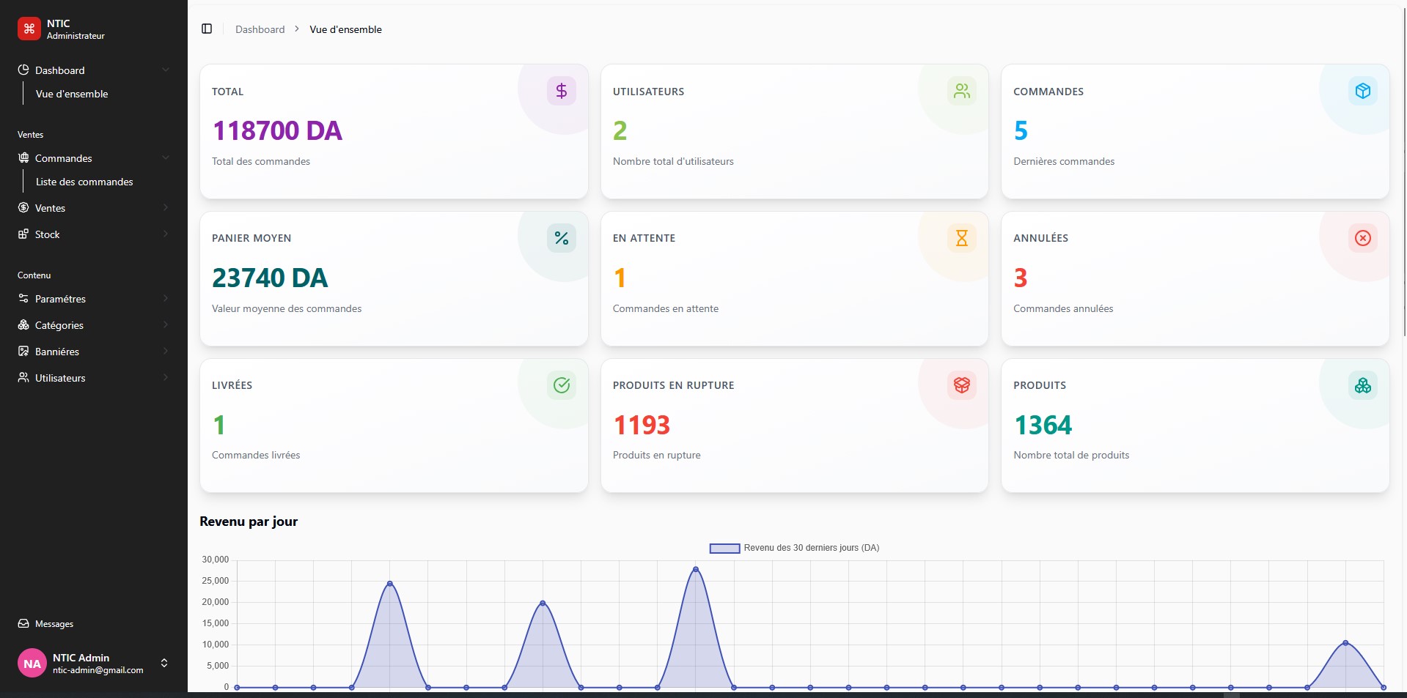Screen dimensions: 1407x698
Task: Click the highest revenue peak point on chart
Action: click(x=695, y=569)
